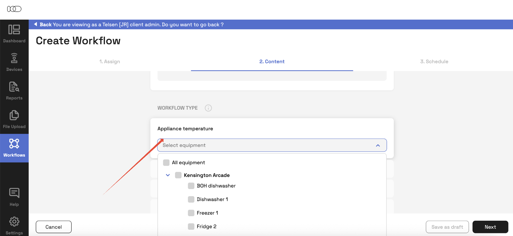Collapse the Kensington Arcade group chevron
This screenshot has height=236, width=513.
(x=168, y=175)
